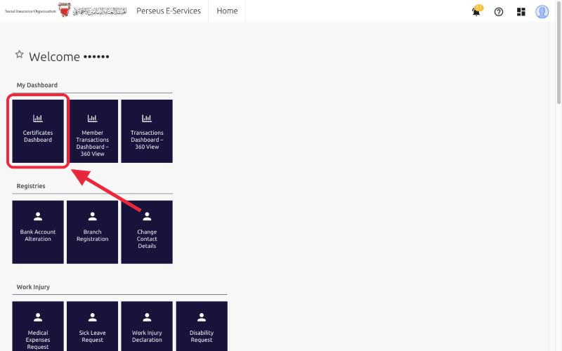Open the Change Contact Details tile

tap(147, 232)
